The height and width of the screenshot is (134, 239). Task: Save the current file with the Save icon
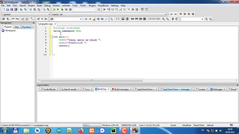point(12,9)
